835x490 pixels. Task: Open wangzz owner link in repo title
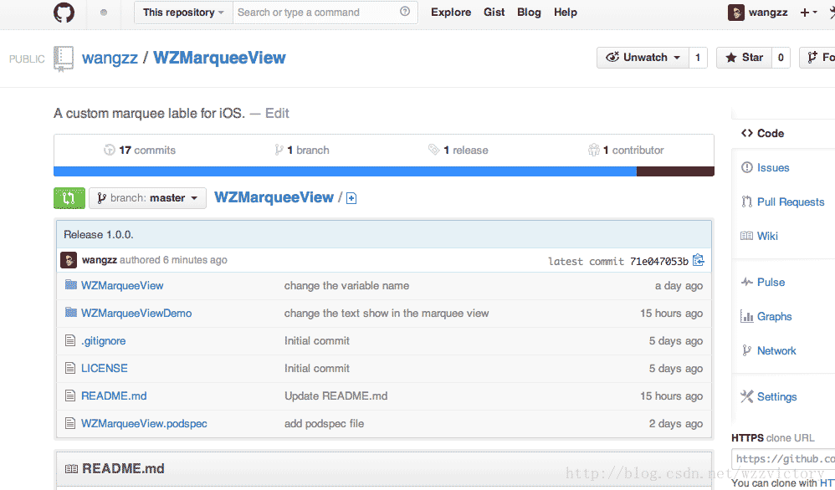[x=110, y=58]
